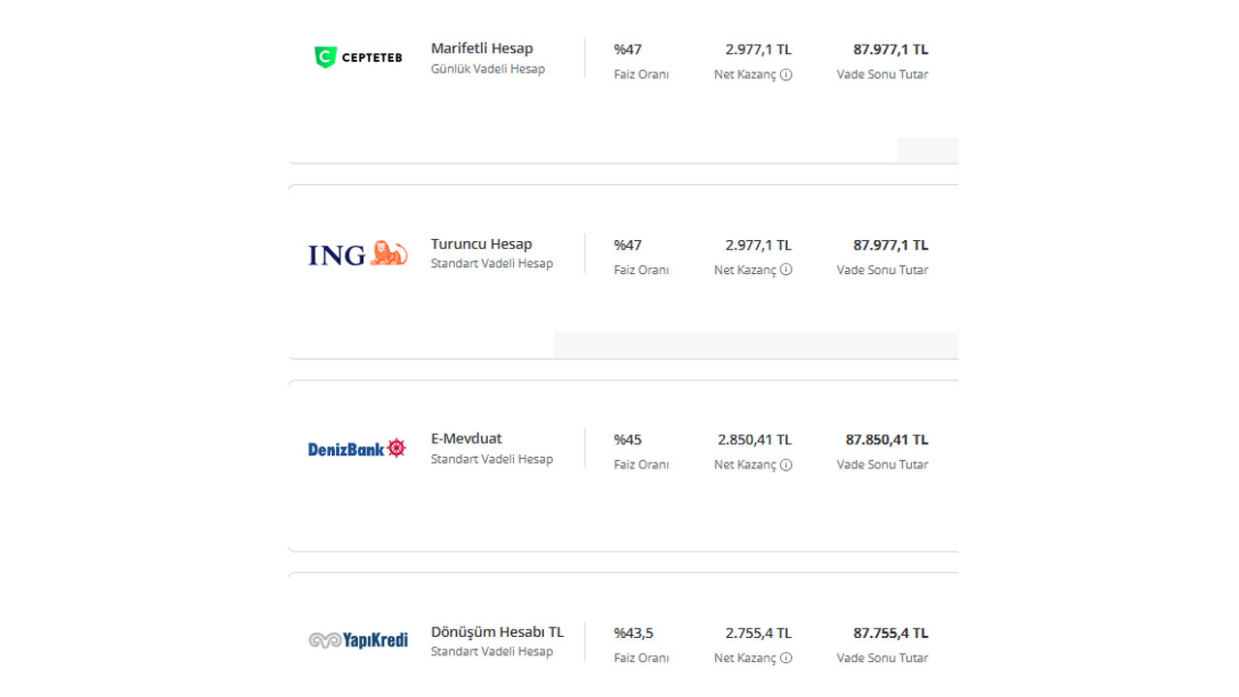
Task: Click info icon next to ING Net Kazanç
Action: [786, 270]
